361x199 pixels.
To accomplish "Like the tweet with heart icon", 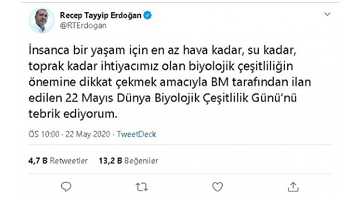I will (x=217, y=187).
